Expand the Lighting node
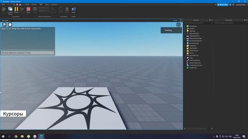The width and height of the screenshot is (248, 139). [x=185, y=31]
